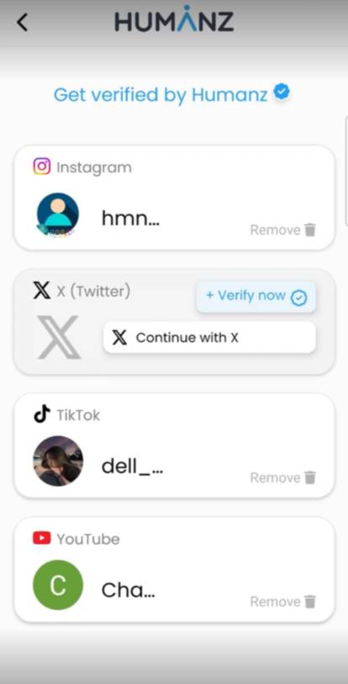Click the YouTube logo icon
The image size is (348, 684).
42,538
